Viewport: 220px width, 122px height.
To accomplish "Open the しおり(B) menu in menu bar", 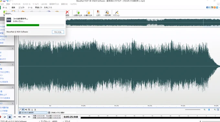I will [x=44, y=4].
